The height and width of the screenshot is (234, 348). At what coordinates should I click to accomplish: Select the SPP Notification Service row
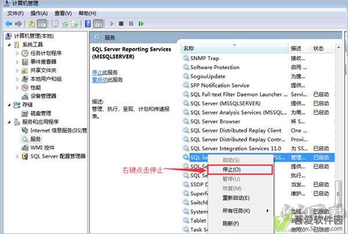tap(258, 86)
